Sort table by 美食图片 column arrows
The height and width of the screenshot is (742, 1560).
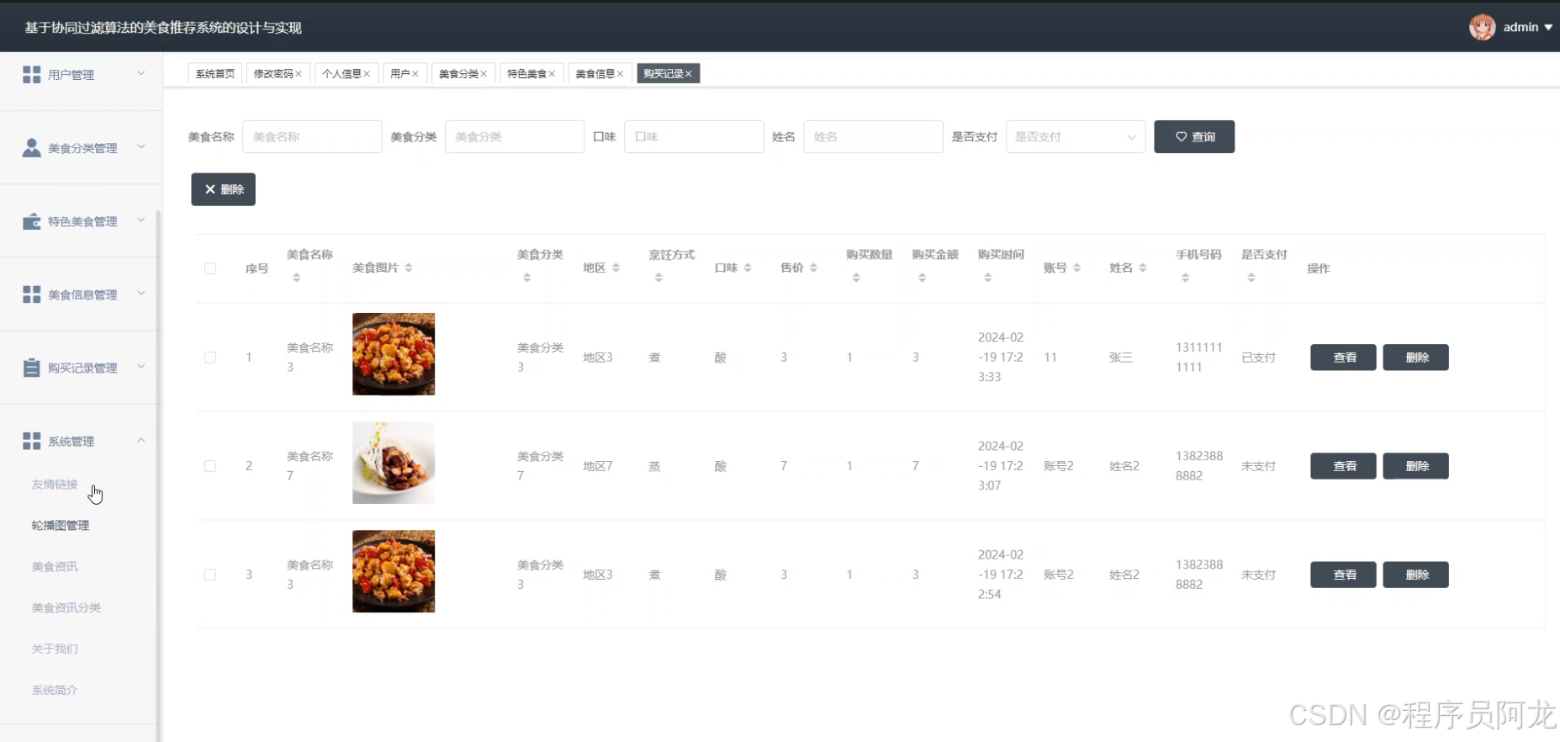pos(409,268)
